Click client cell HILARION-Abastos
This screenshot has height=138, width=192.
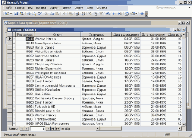[57, 77]
